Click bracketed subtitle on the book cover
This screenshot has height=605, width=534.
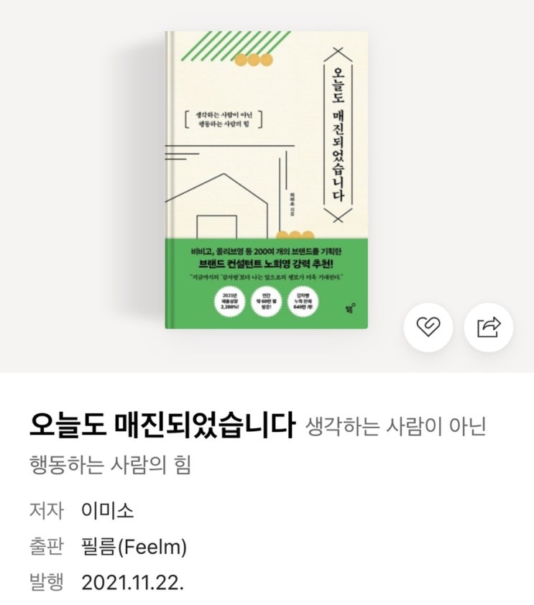[224, 119]
